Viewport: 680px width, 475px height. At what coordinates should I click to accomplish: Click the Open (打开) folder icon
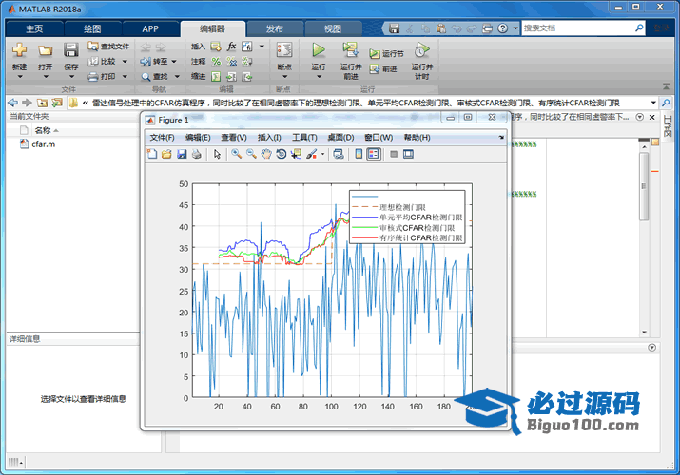pos(45,50)
